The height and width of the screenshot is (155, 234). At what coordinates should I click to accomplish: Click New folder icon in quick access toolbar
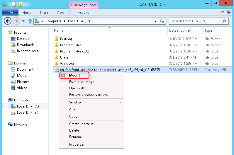tap(20, 4)
